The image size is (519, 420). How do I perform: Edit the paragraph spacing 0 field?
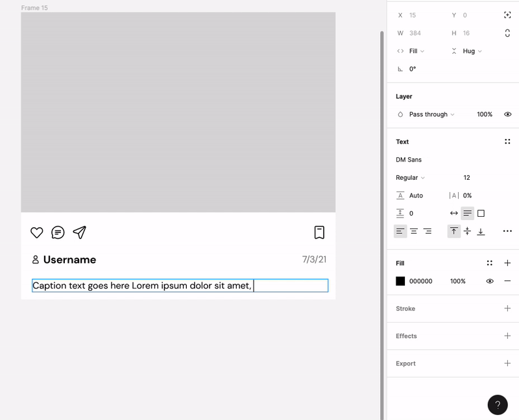pyautogui.click(x=411, y=214)
